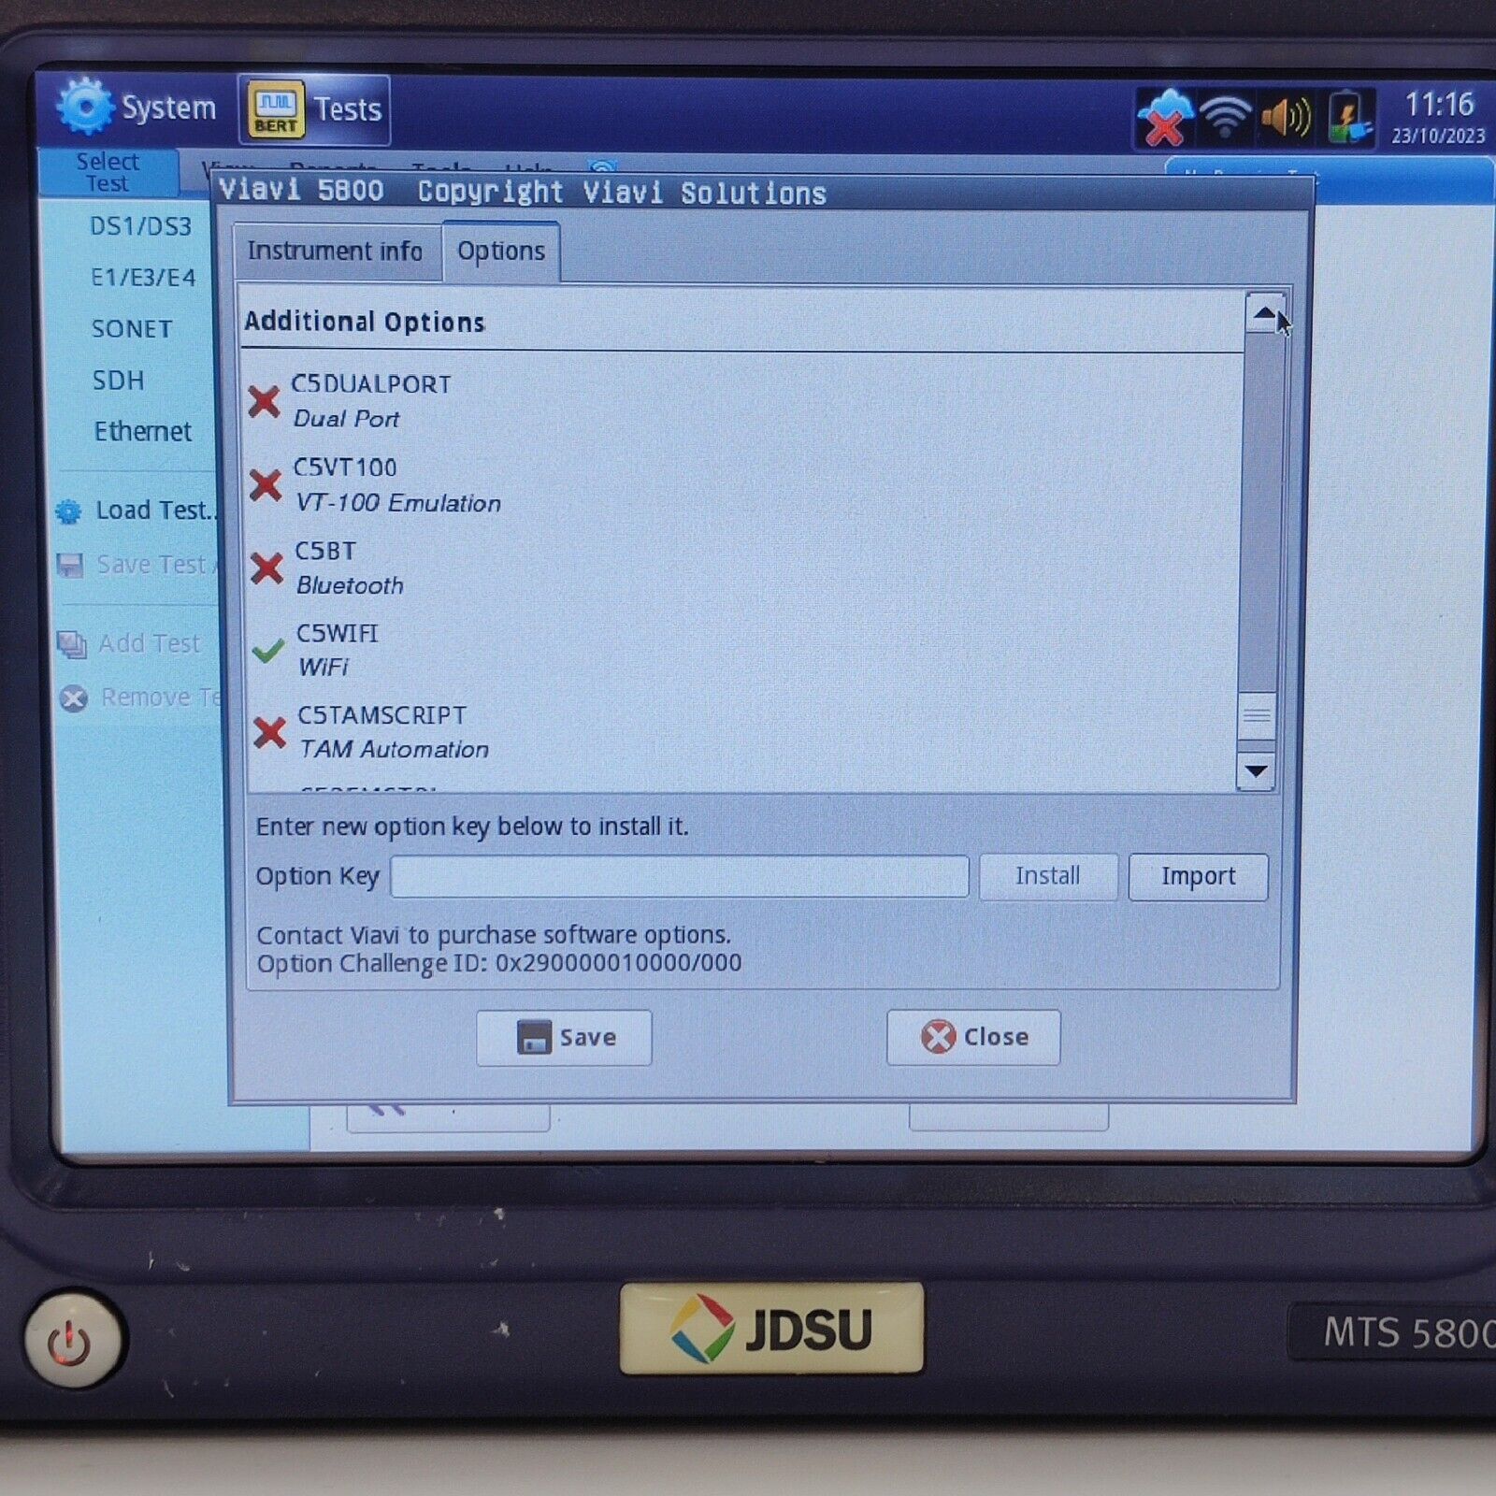Click the red X beside C5DUALPORT

point(264,402)
